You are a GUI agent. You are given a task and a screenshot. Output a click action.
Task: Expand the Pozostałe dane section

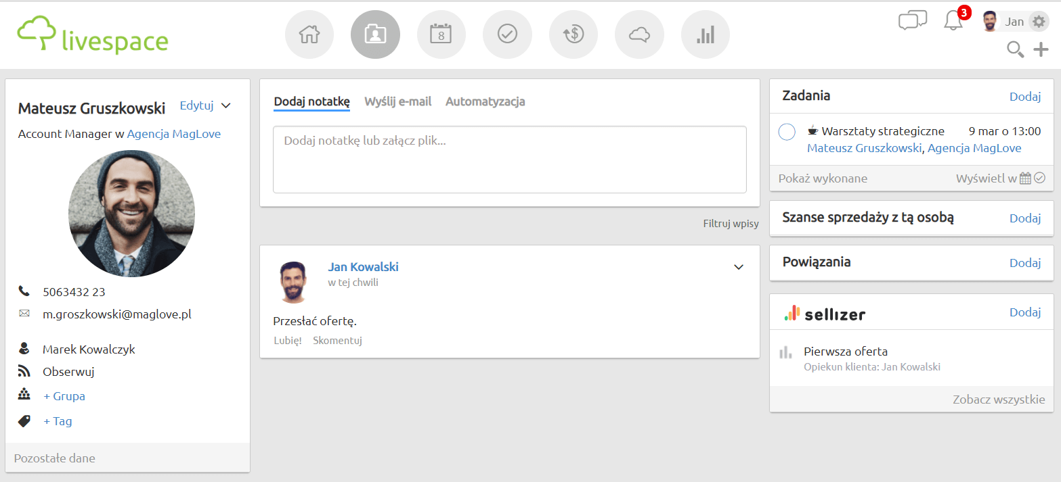tap(55, 458)
